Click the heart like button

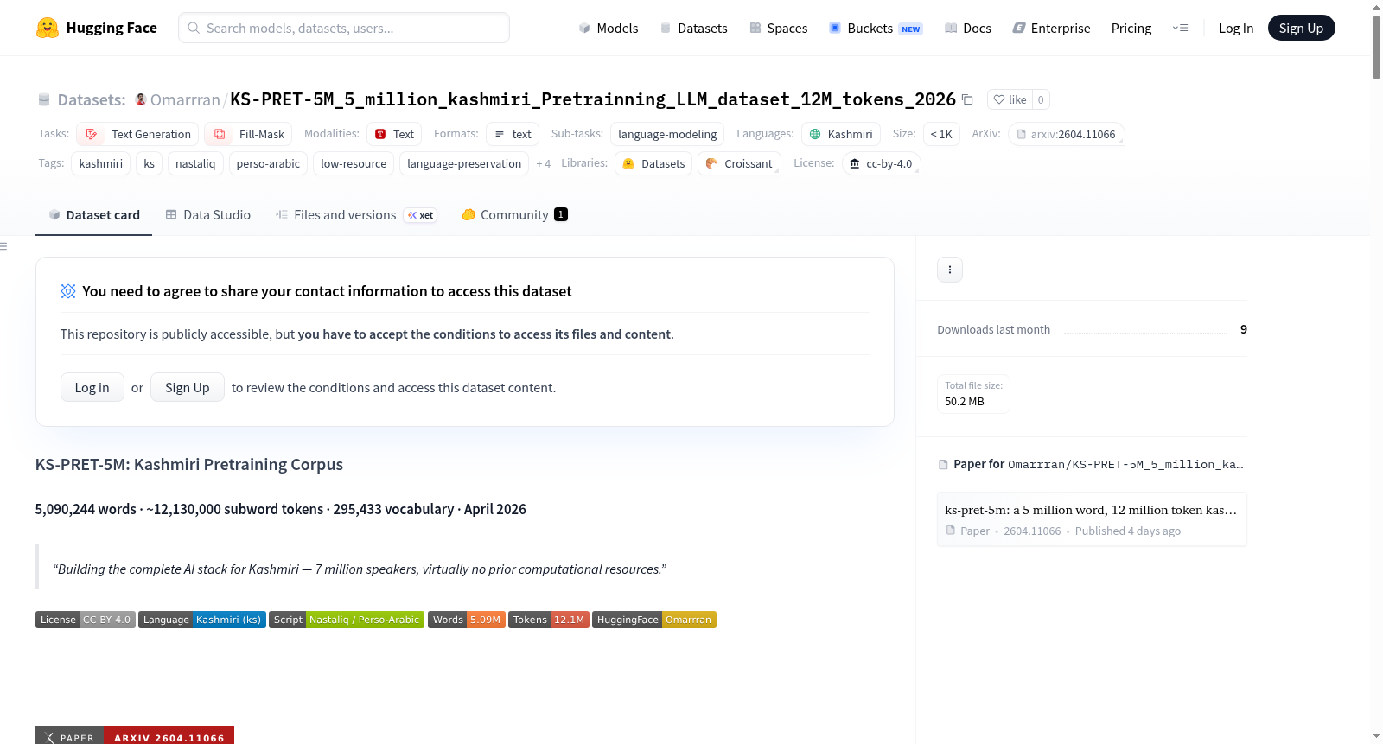pos(1010,99)
